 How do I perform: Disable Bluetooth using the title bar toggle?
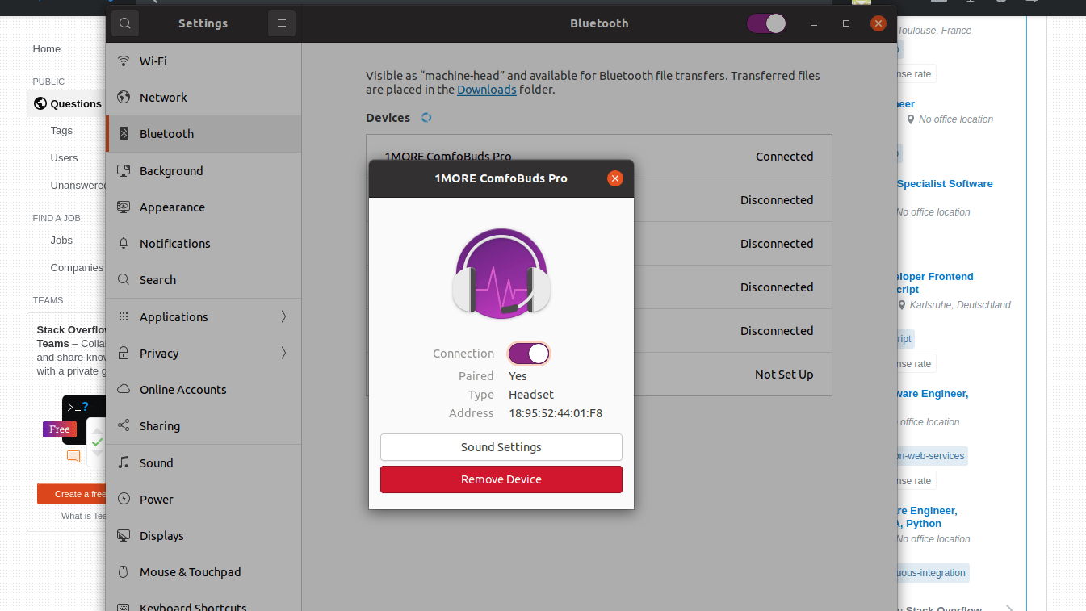(765, 23)
